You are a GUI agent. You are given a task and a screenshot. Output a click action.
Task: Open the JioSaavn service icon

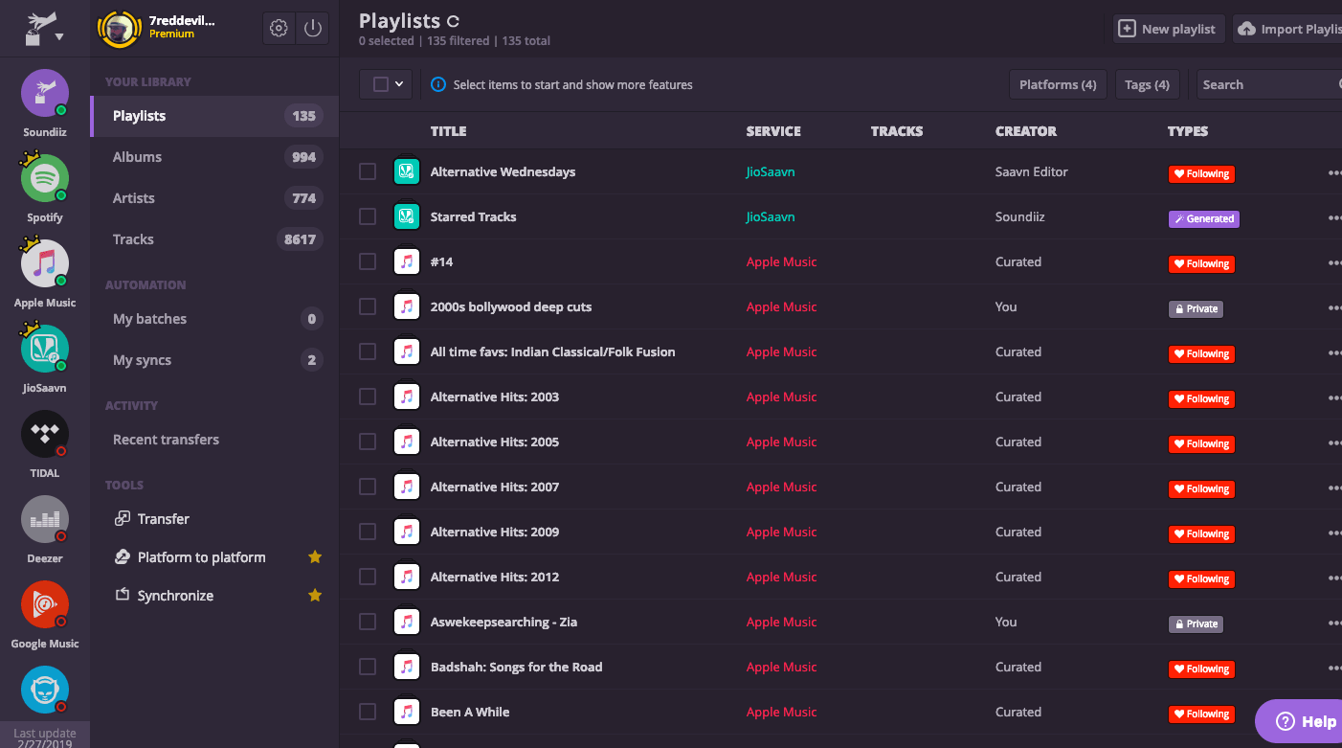pyautogui.click(x=44, y=348)
